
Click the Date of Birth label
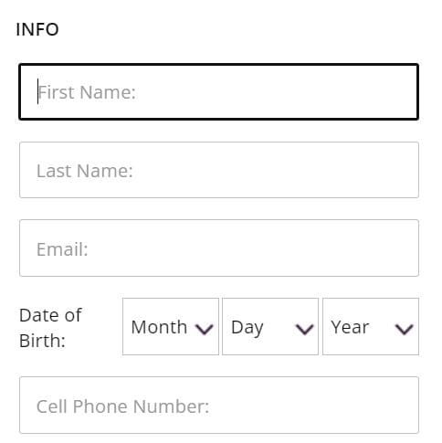pyautogui.click(x=50, y=328)
